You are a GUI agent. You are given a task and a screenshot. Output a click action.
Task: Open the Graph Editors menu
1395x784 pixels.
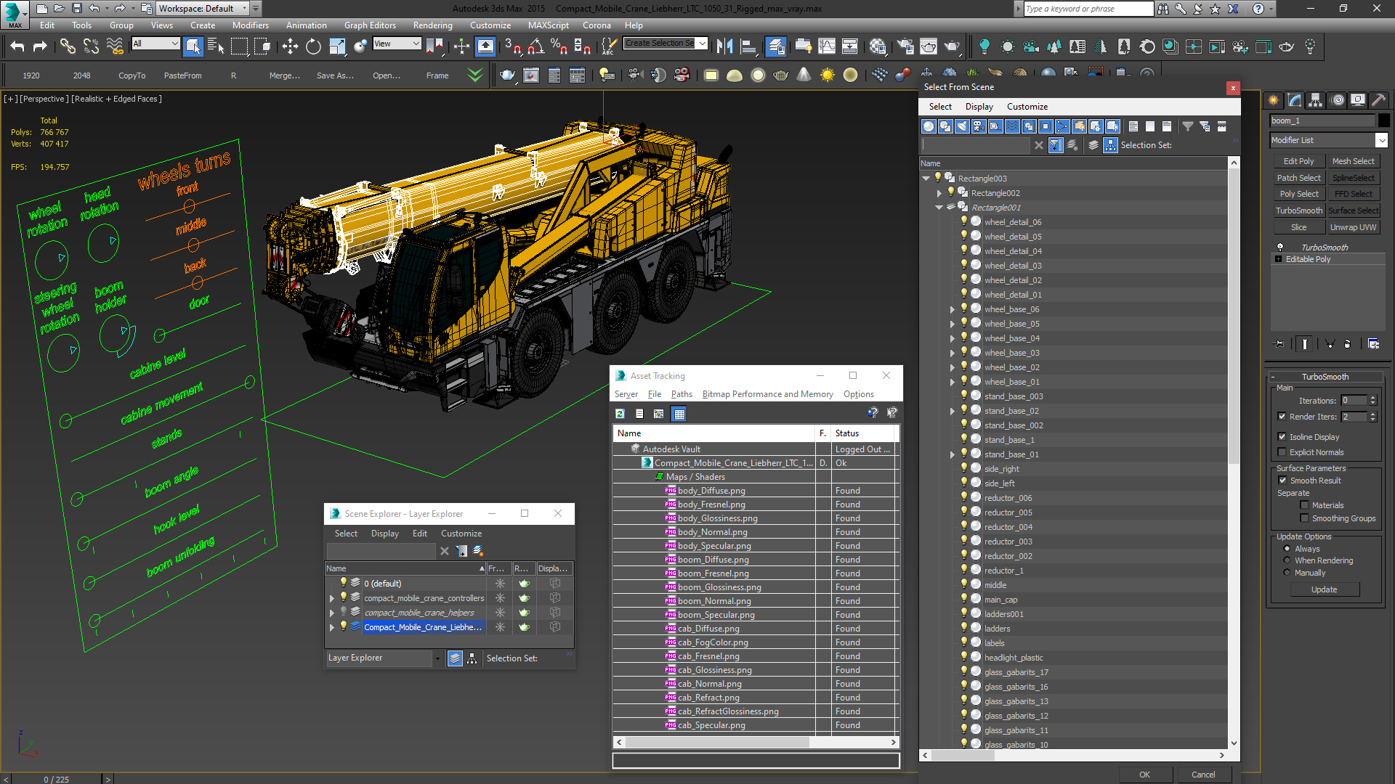coord(370,25)
